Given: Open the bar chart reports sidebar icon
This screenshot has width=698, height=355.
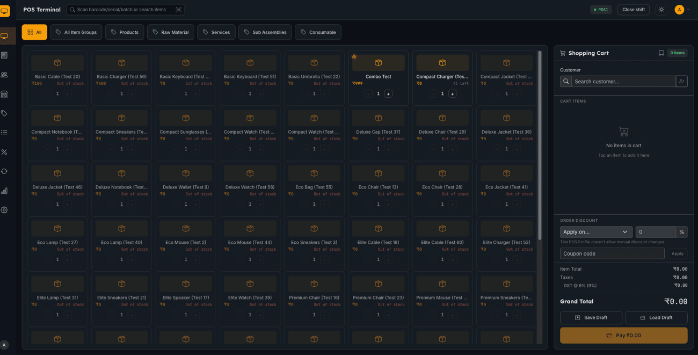Looking at the screenshot, I should [4, 191].
